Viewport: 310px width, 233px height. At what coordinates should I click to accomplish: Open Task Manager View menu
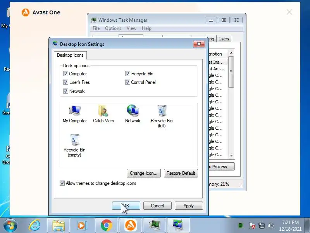pyautogui.click(x=131, y=28)
